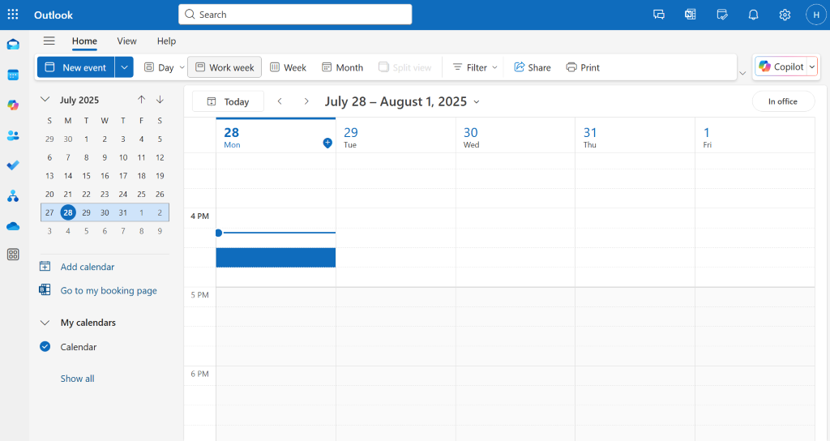Select Week view

point(289,67)
